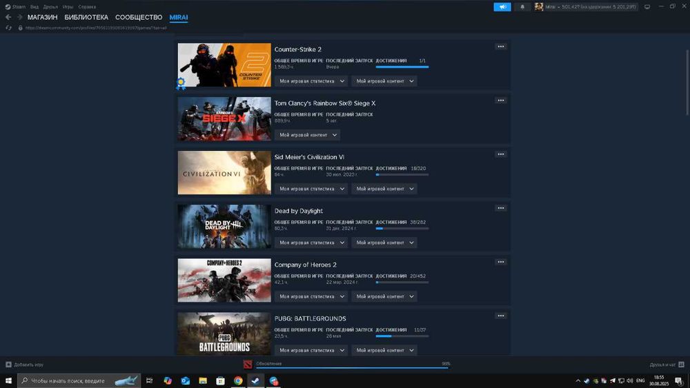This screenshot has height=388, width=690.
Task: Open the МАГАЗИН tab
Action: (42, 17)
